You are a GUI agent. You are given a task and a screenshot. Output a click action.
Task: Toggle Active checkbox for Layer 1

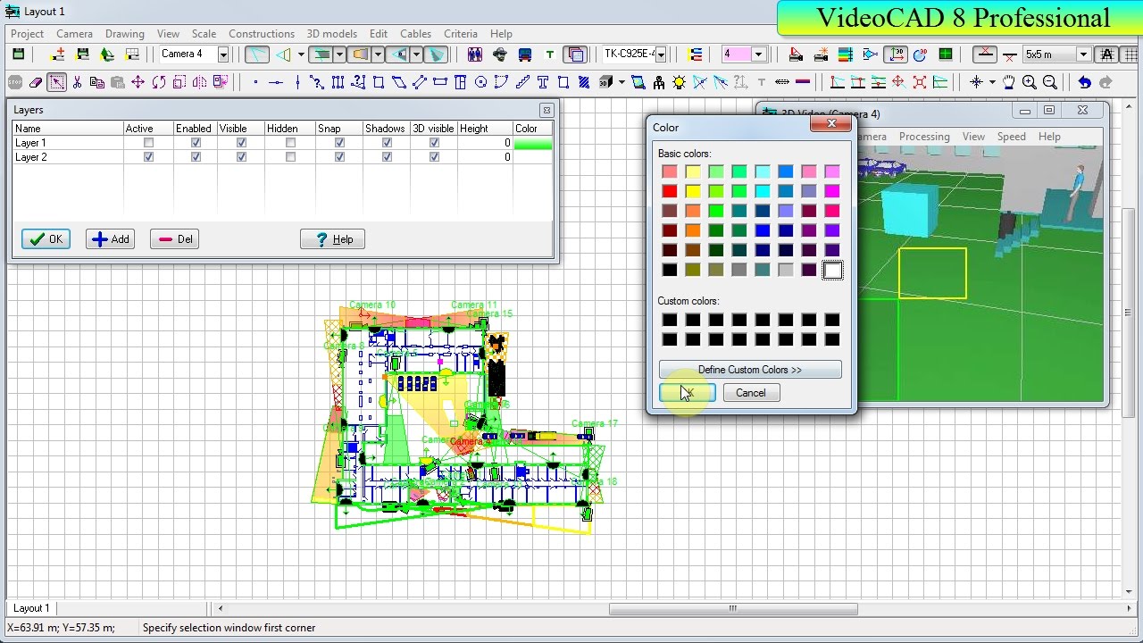tap(148, 143)
